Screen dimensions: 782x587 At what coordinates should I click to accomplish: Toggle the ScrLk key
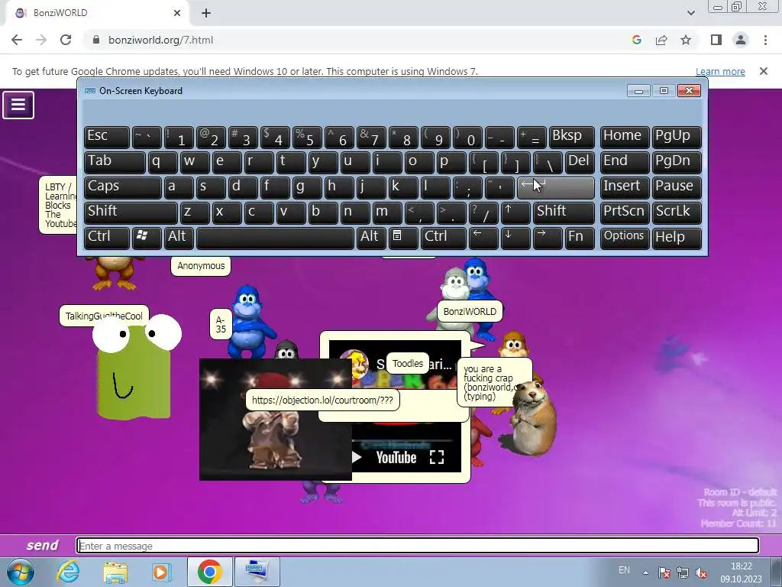[677, 212]
